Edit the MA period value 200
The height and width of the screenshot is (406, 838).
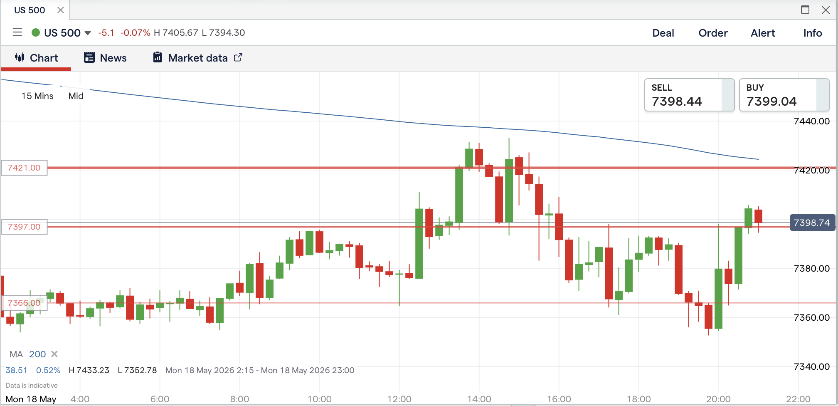coord(37,354)
